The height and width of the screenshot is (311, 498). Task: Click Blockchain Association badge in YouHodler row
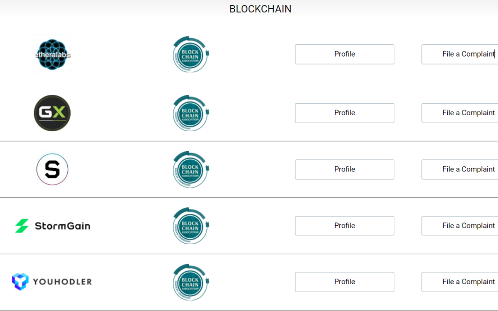[x=190, y=282]
